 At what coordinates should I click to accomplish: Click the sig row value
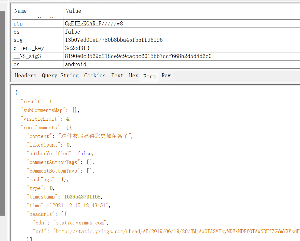pyautogui.click(x=114, y=40)
